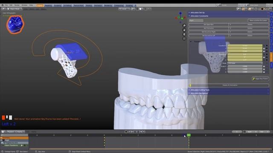Click the Scale X value field
This screenshot has height=153, width=273.
point(245,66)
